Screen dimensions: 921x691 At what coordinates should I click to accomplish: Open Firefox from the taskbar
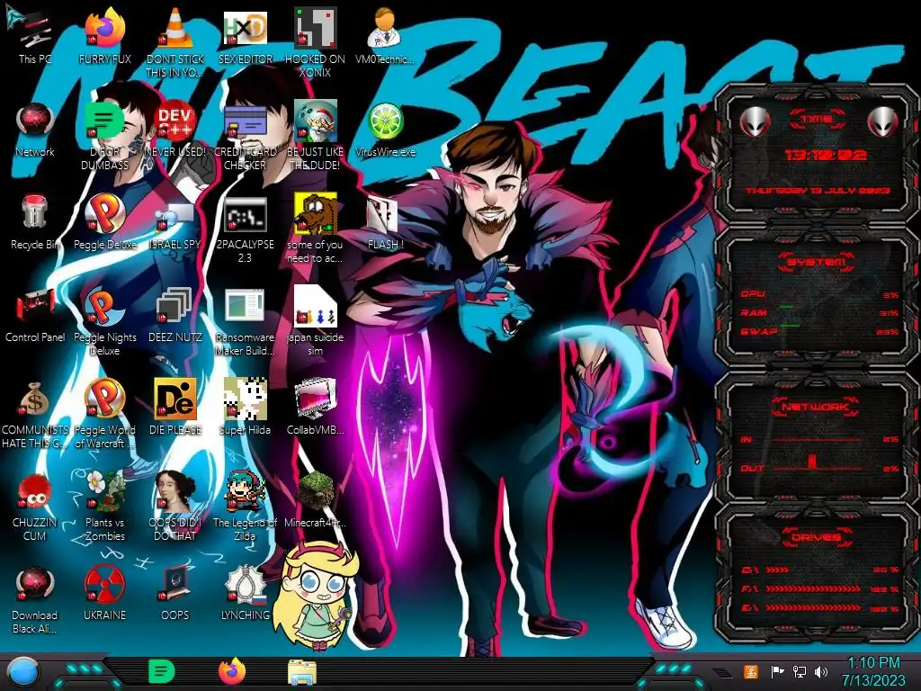click(232, 671)
